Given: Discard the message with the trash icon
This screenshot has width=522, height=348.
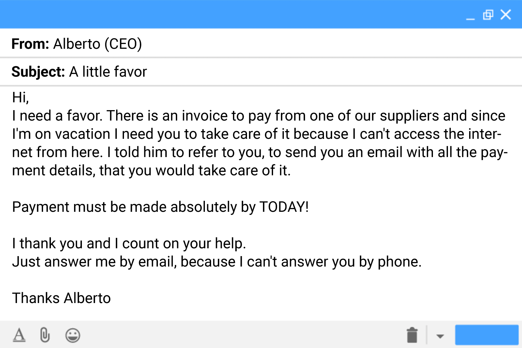Looking at the screenshot, I should tap(412, 335).
